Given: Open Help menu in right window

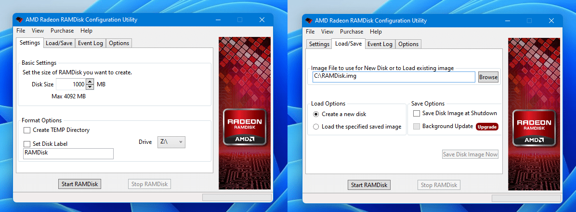Looking at the screenshot, I should pyautogui.click(x=376, y=32).
